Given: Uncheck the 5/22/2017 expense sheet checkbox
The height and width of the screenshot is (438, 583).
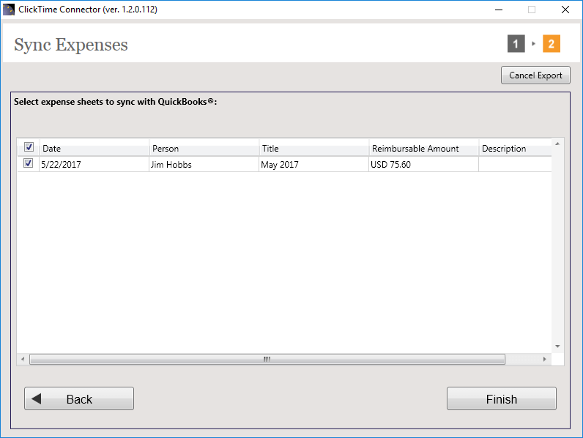Looking at the screenshot, I should click(28, 163).
